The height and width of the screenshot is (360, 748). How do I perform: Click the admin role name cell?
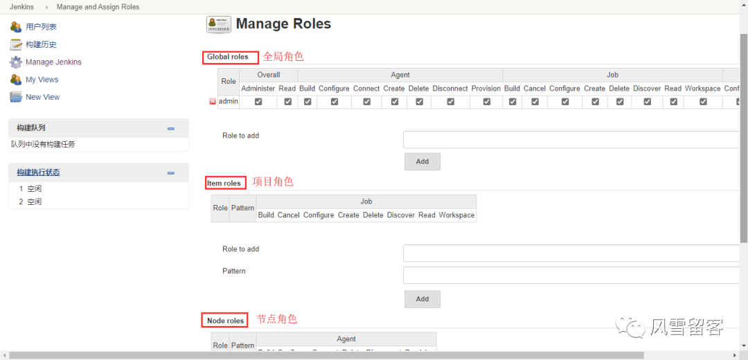pyautogui.click(x=229, y=102)
